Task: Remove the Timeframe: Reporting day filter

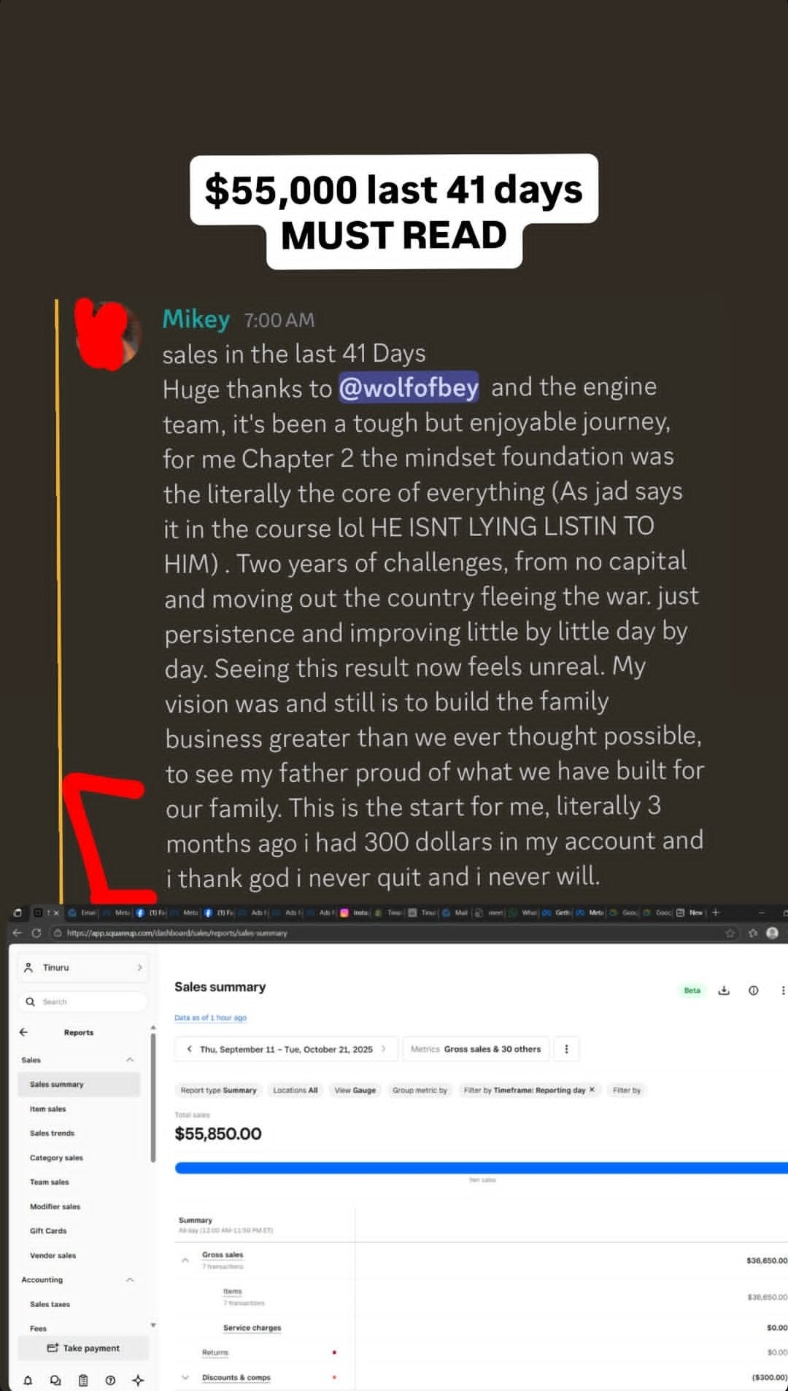Action: tap(592, 1090)
